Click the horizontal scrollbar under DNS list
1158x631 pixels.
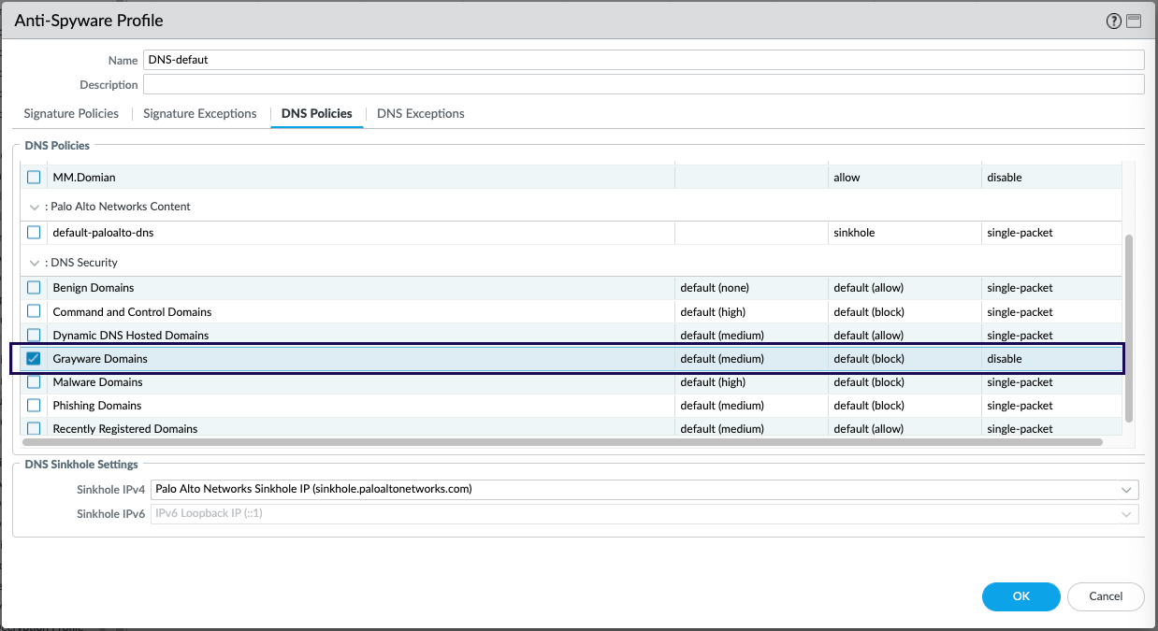tap(561, 442)
